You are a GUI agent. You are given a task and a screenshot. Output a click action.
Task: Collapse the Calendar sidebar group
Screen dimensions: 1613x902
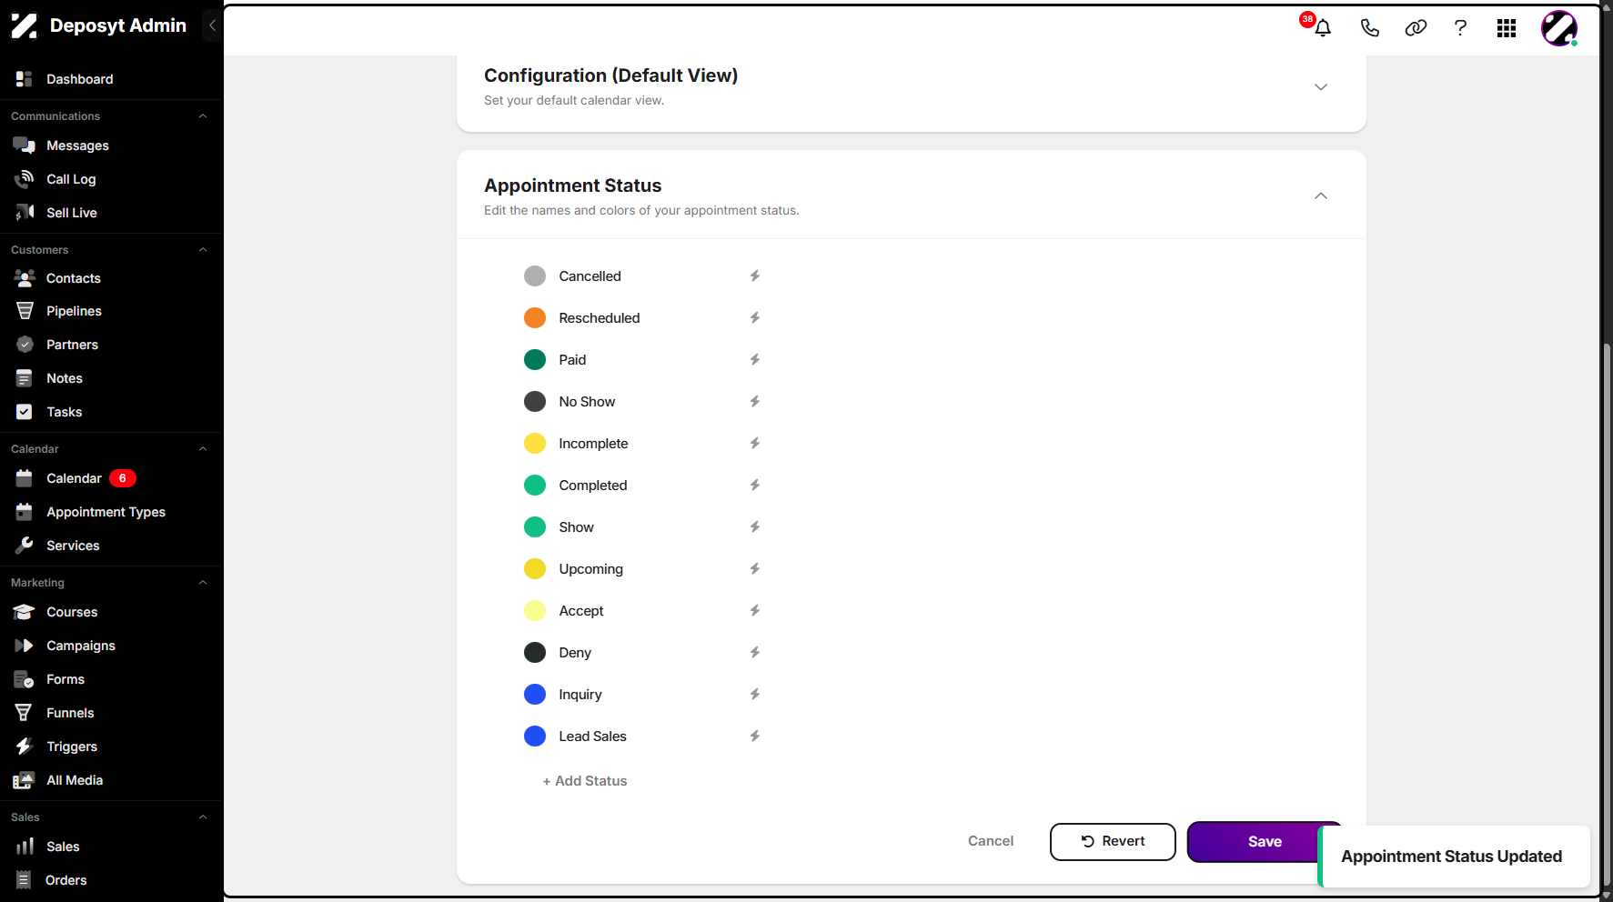[x=203, y=449]
